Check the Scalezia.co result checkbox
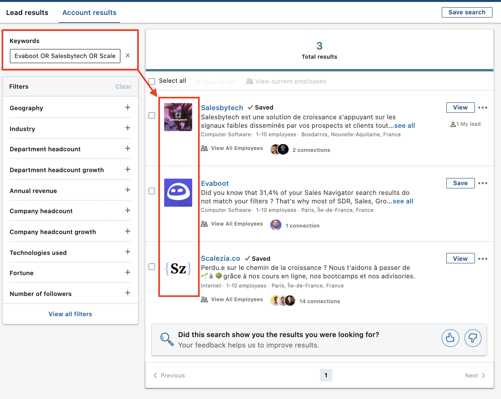Image resolution: width=501 pixels, height=399 pixels. pyautogui.click(x=152, y=267)
